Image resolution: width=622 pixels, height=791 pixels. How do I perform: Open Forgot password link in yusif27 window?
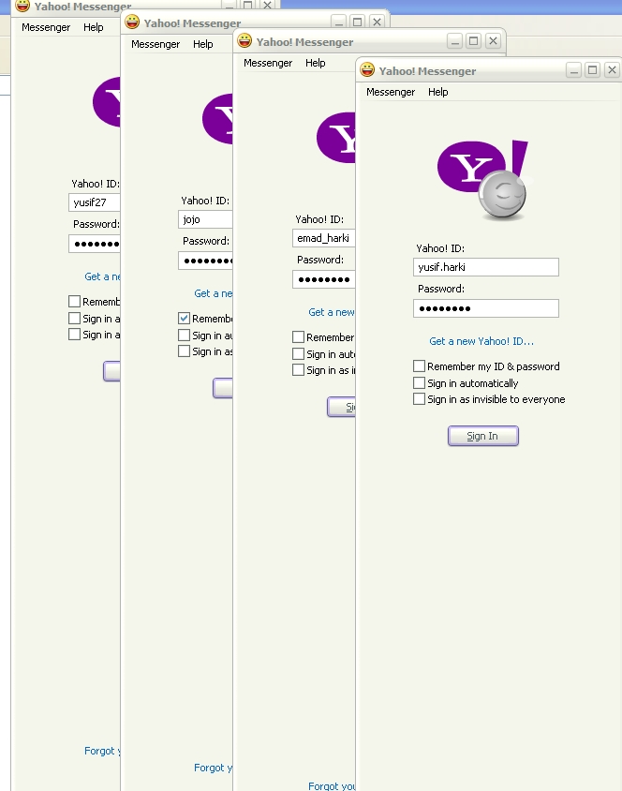point(102,751)
